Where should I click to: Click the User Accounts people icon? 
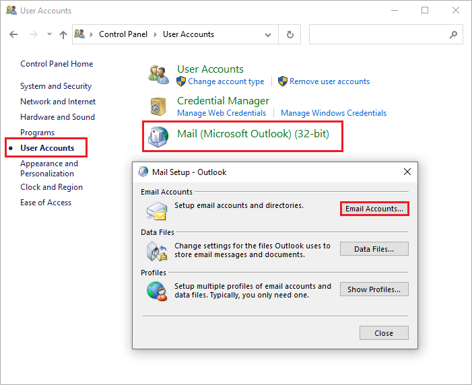click(x=159, y=74)
